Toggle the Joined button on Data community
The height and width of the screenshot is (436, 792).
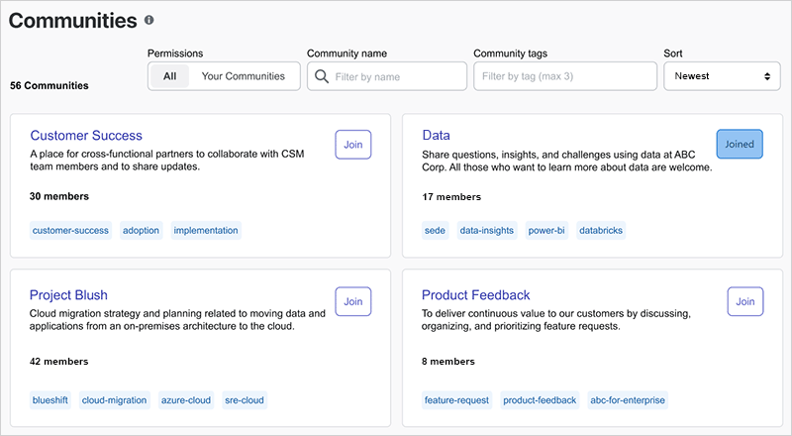[740, 144]
